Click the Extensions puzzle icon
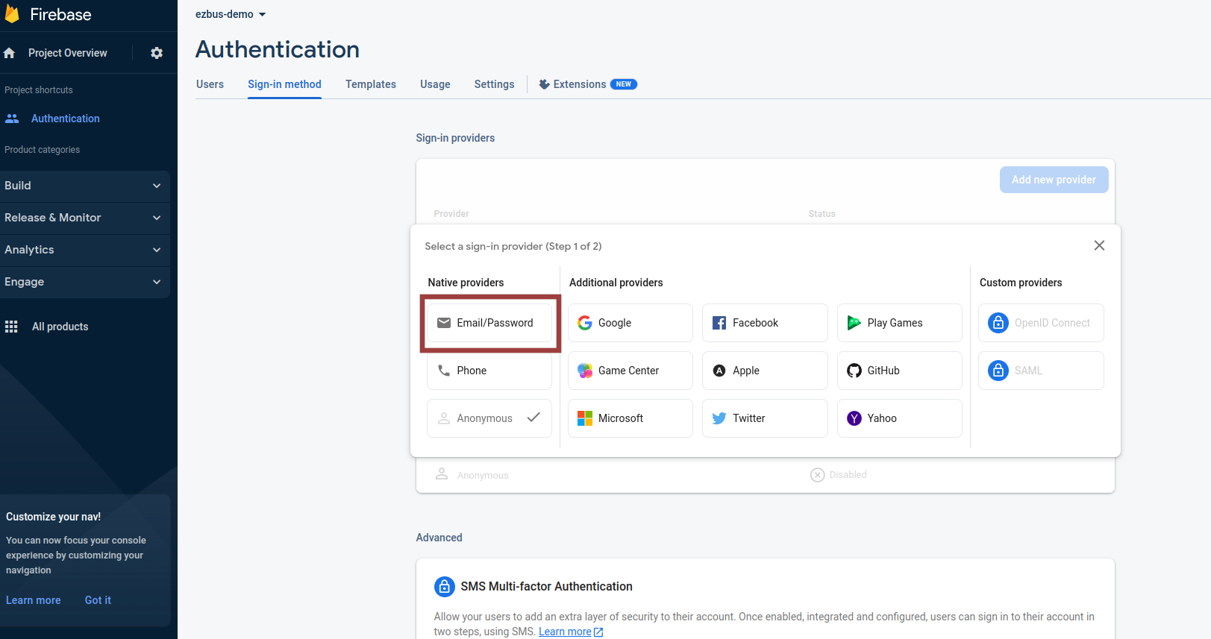The image size is (1211, 639). pyautogui.click(x=545, y=84)
